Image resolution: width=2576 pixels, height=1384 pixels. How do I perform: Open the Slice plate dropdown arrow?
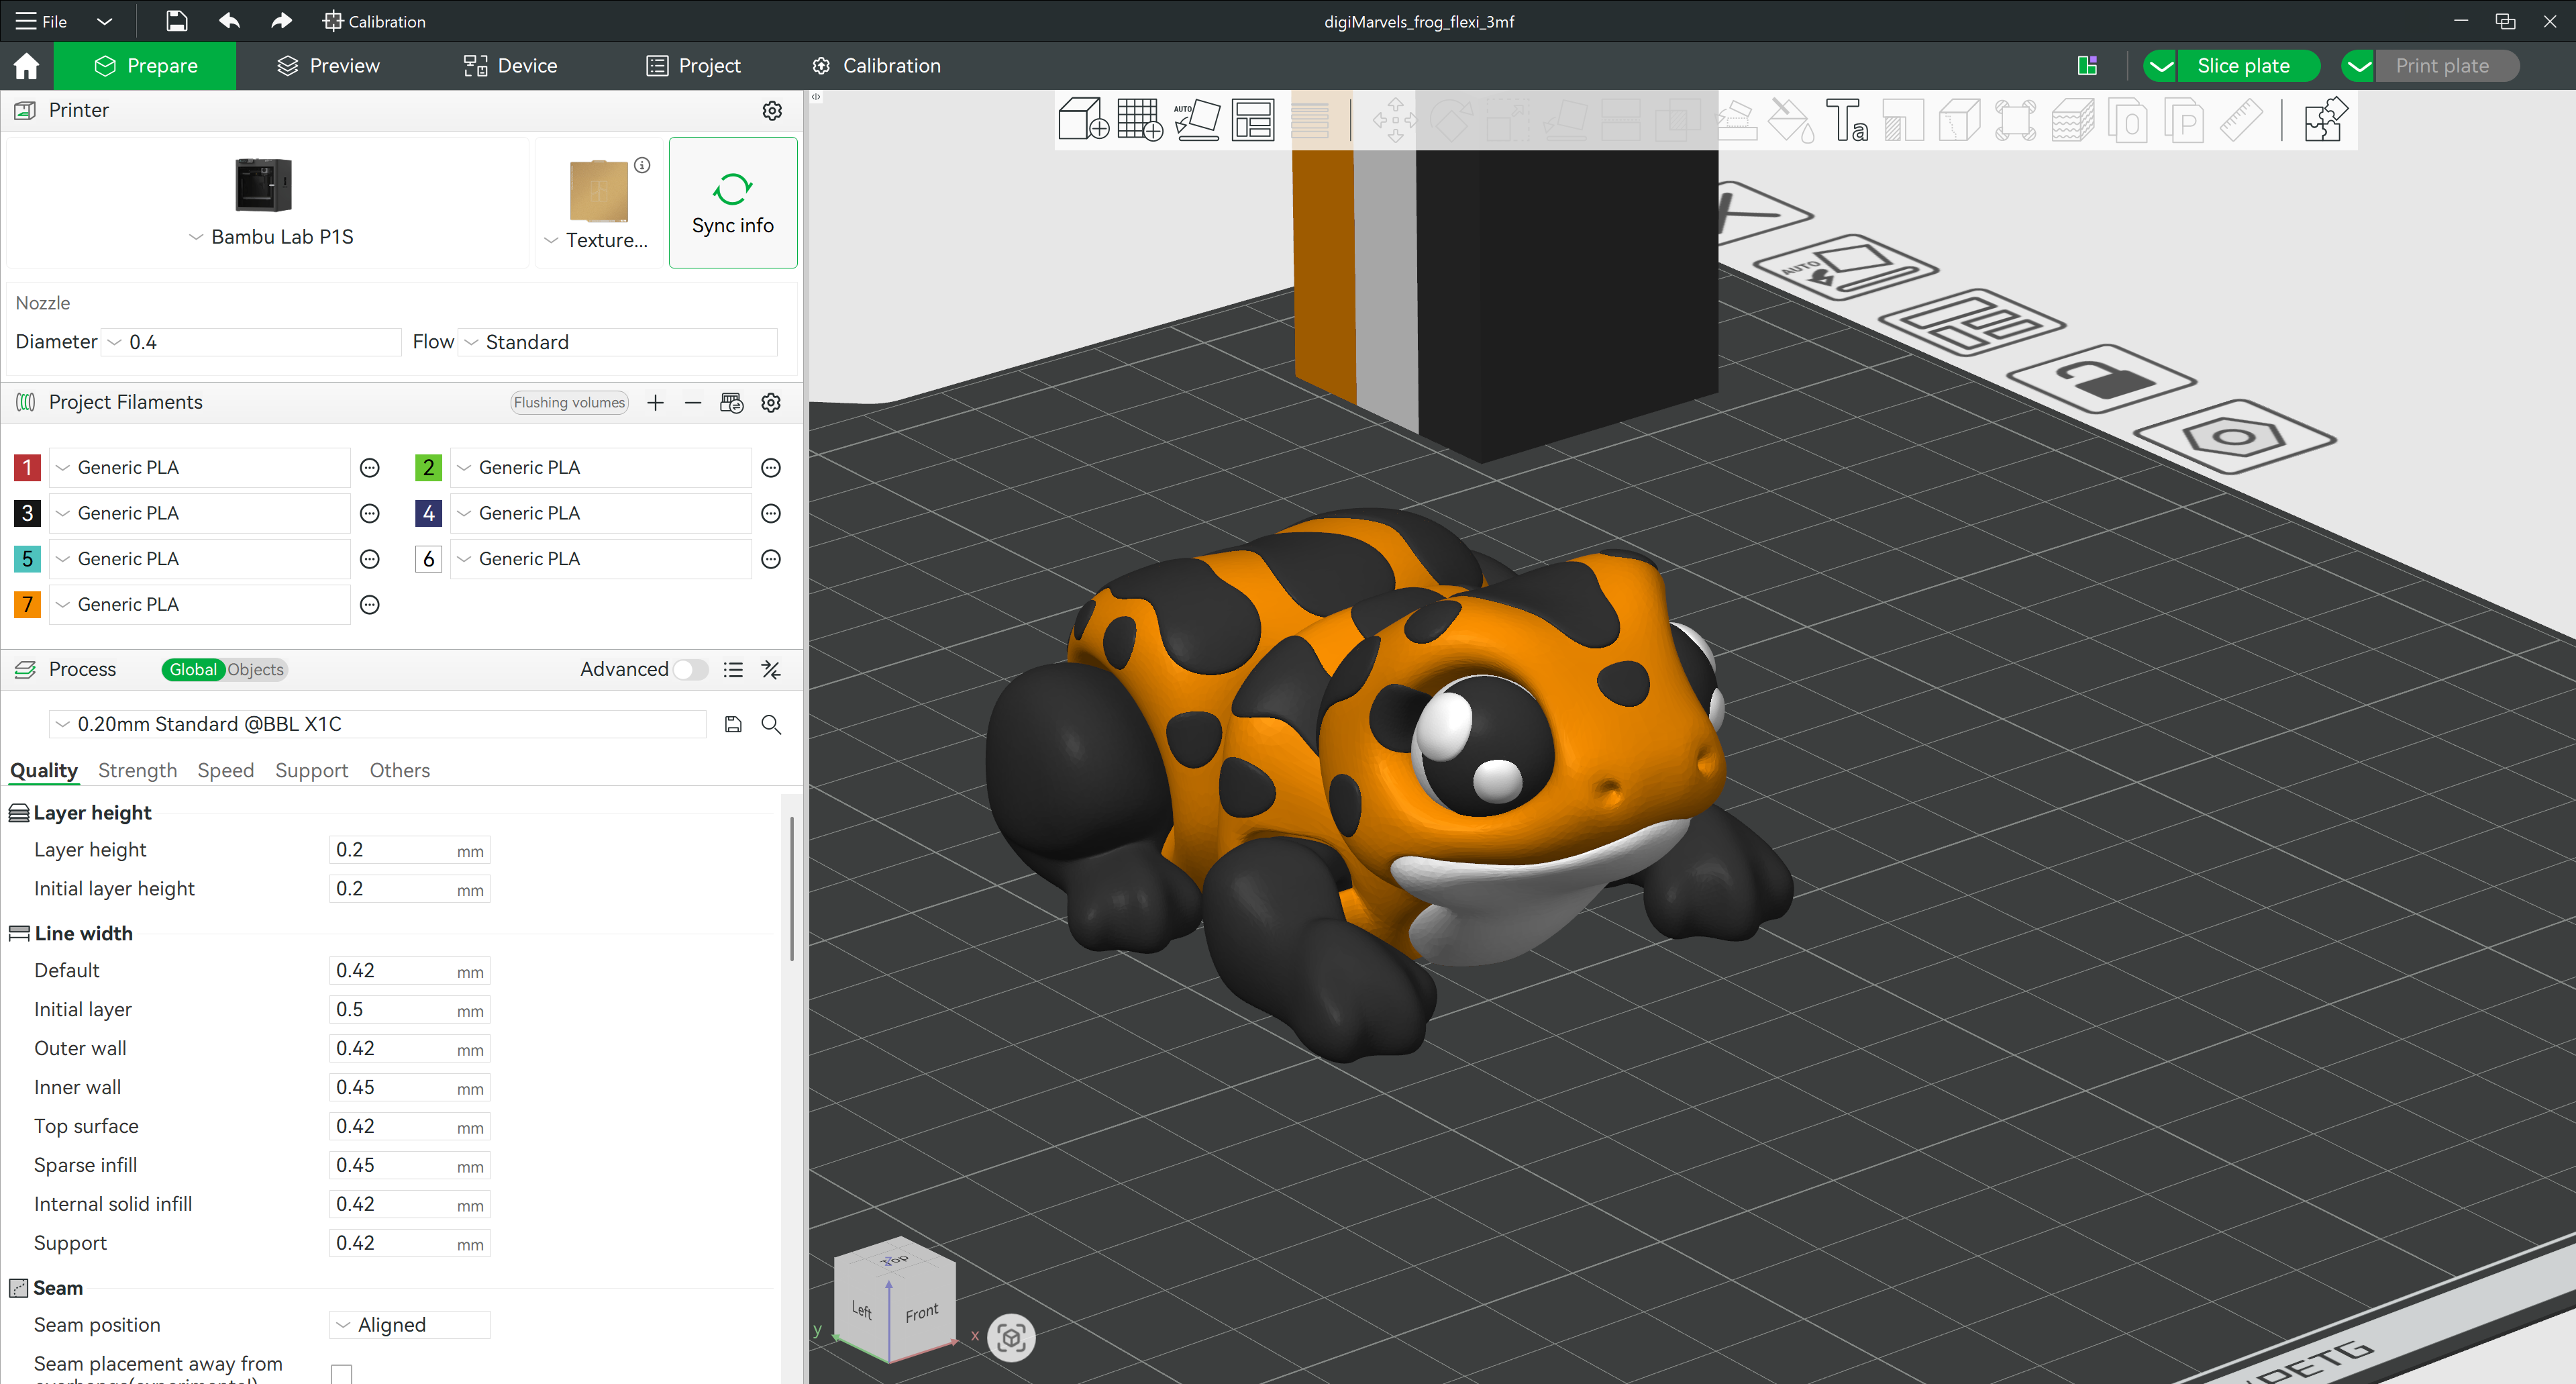[x=2161, y=66]
